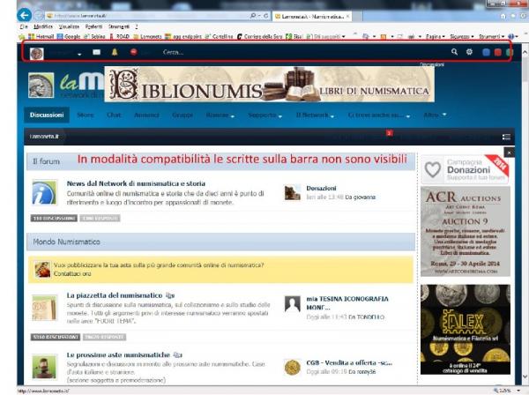
Task: Open the question mark help menu
Action: (137, 26)
